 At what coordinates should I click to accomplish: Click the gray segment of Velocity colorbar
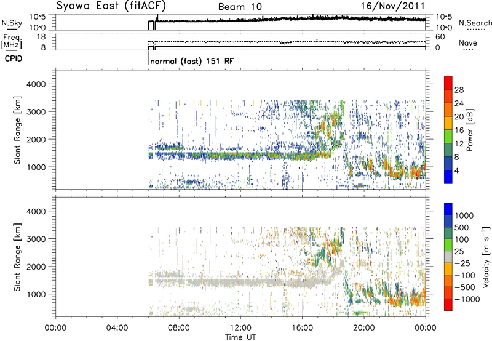448,257
